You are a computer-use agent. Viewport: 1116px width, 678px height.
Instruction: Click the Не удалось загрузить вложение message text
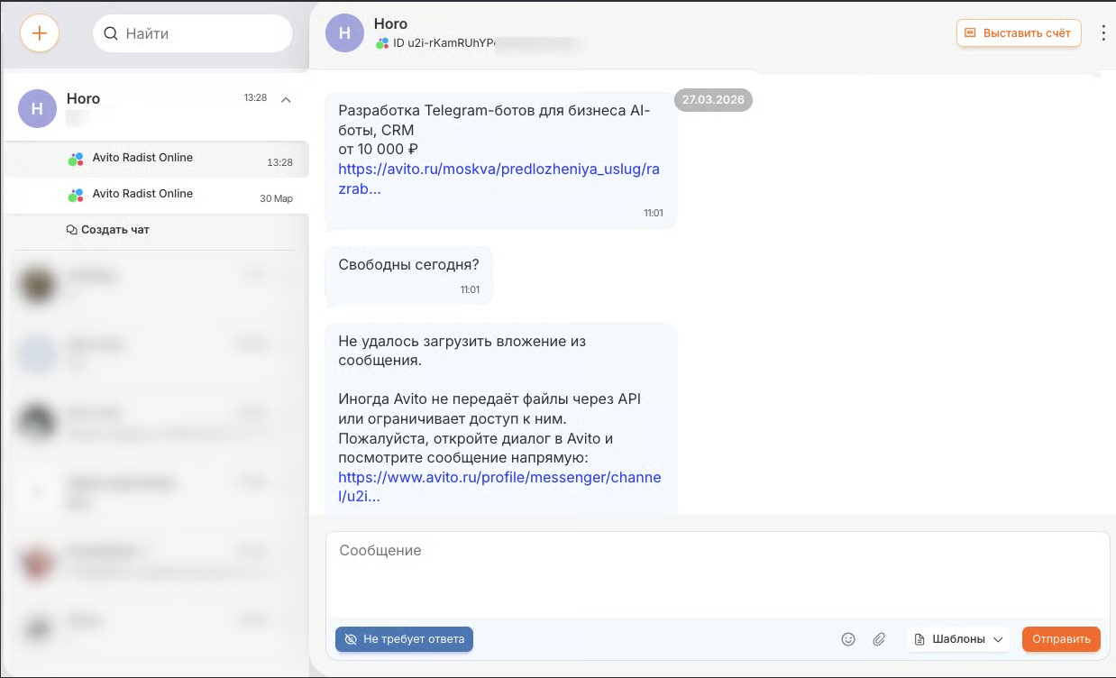[x=462, y=351]
